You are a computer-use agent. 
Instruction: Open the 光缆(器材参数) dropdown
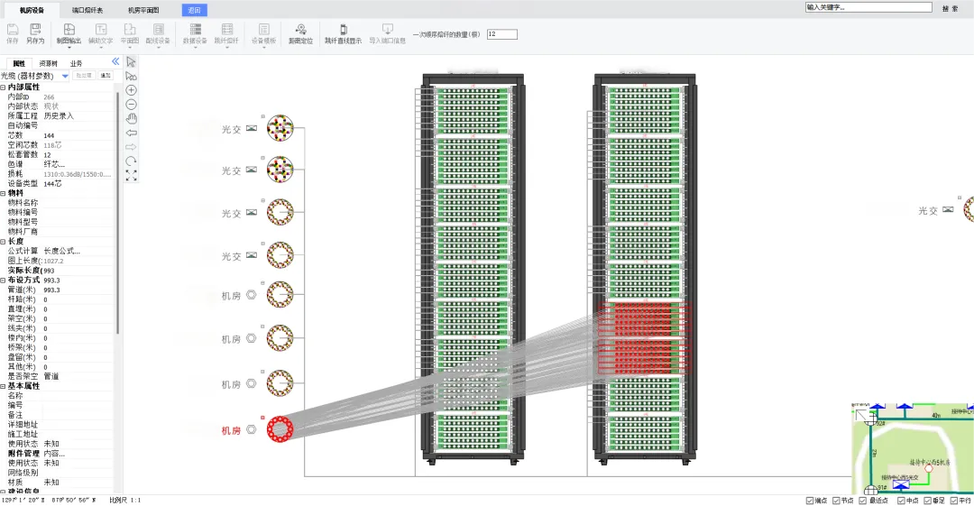point(65,76)
